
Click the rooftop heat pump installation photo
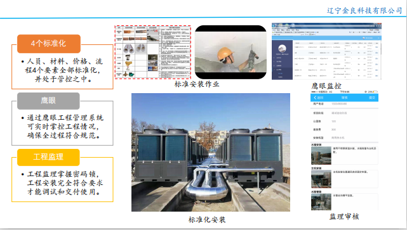[x=211, y=152]
